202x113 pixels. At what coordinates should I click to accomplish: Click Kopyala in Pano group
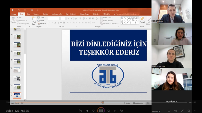[x=21, y=21]
